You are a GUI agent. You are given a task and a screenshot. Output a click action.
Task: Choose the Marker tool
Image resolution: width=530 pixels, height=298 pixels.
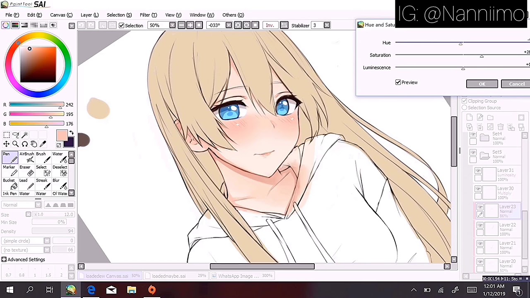[10, 171]
